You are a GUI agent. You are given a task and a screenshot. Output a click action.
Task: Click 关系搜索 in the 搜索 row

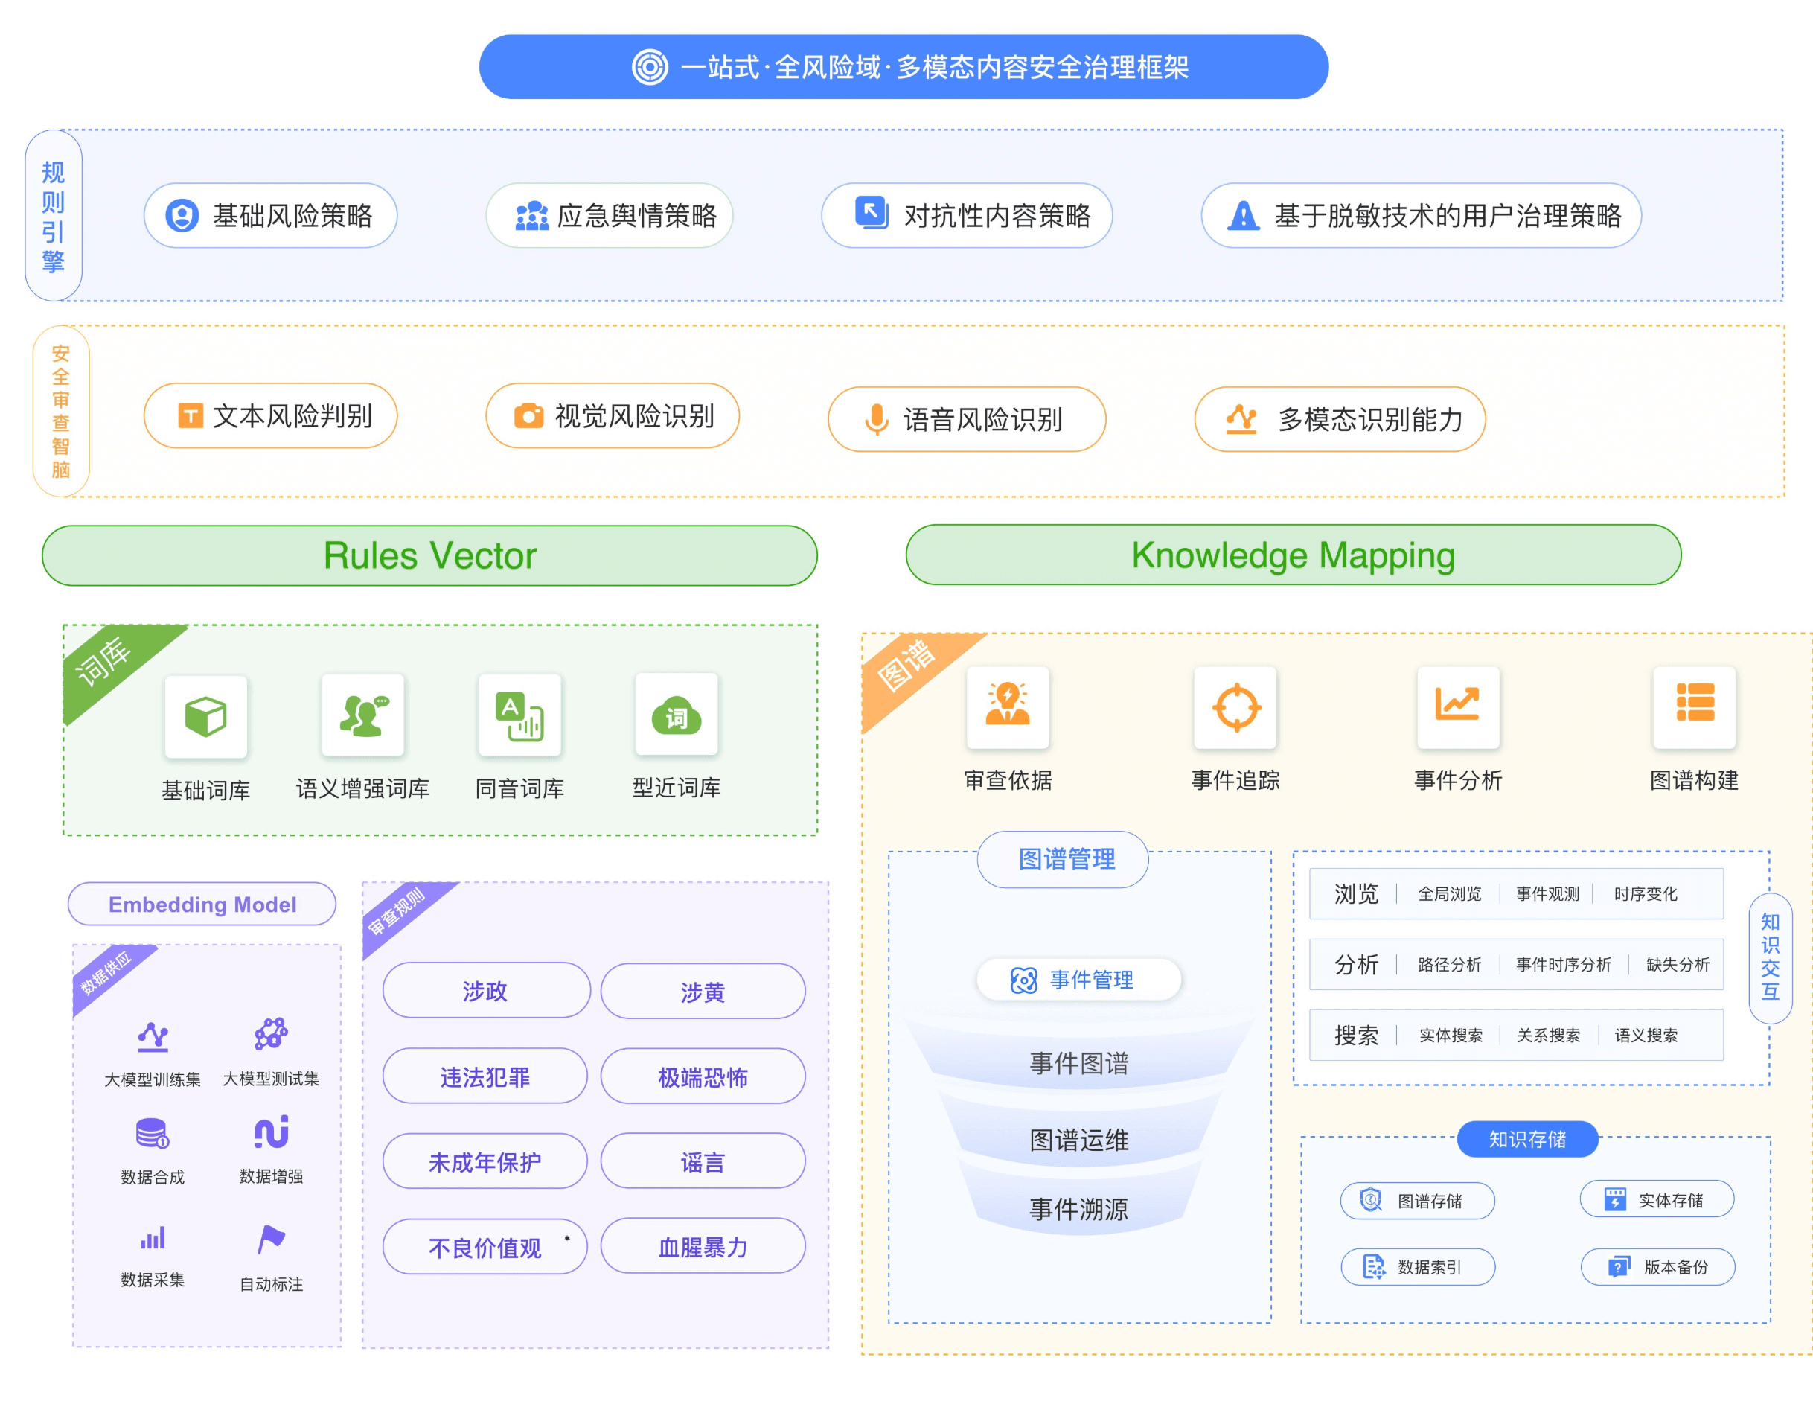tap(1548, 1035)
